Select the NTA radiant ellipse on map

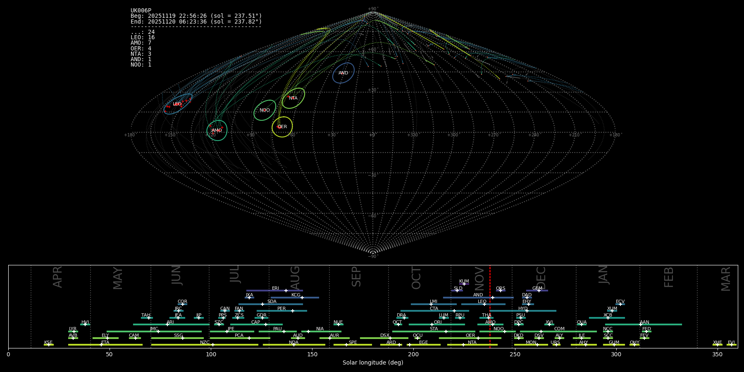(x=293, y=98)
